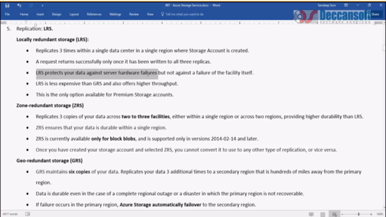Click 'Zone-redundant storage (ZRS)' heading
The width and height of the screenshot is (386, 217).
[50, 105]
